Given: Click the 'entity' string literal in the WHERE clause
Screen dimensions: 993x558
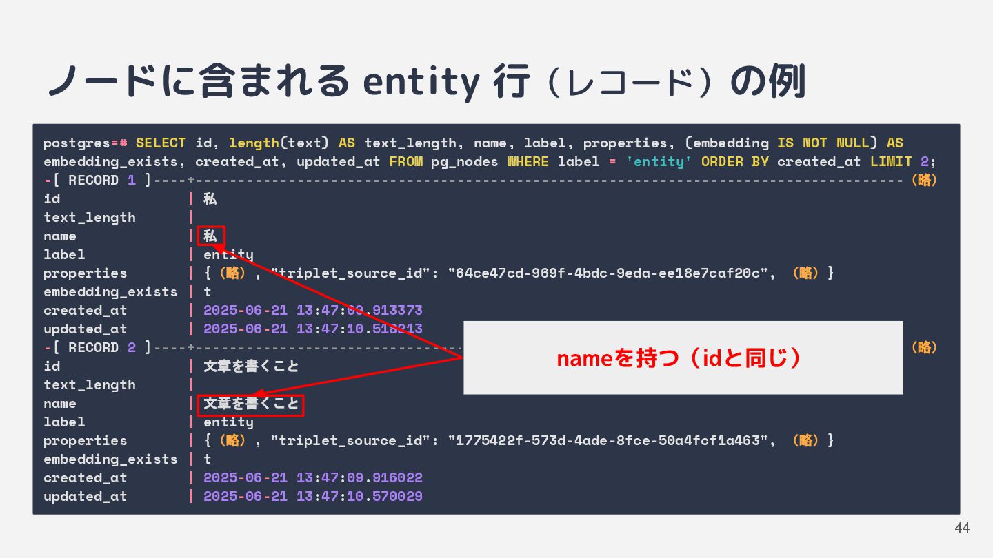Looking at the screenshot, I should 659,162.
